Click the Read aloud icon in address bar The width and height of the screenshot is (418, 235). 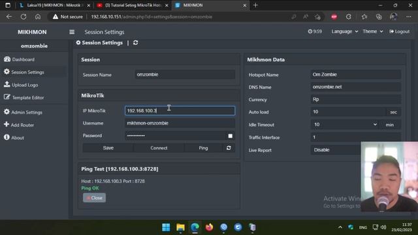point(306,17)
